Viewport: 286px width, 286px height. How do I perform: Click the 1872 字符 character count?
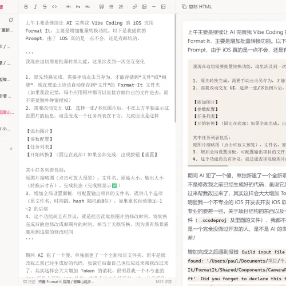(164, 281)
